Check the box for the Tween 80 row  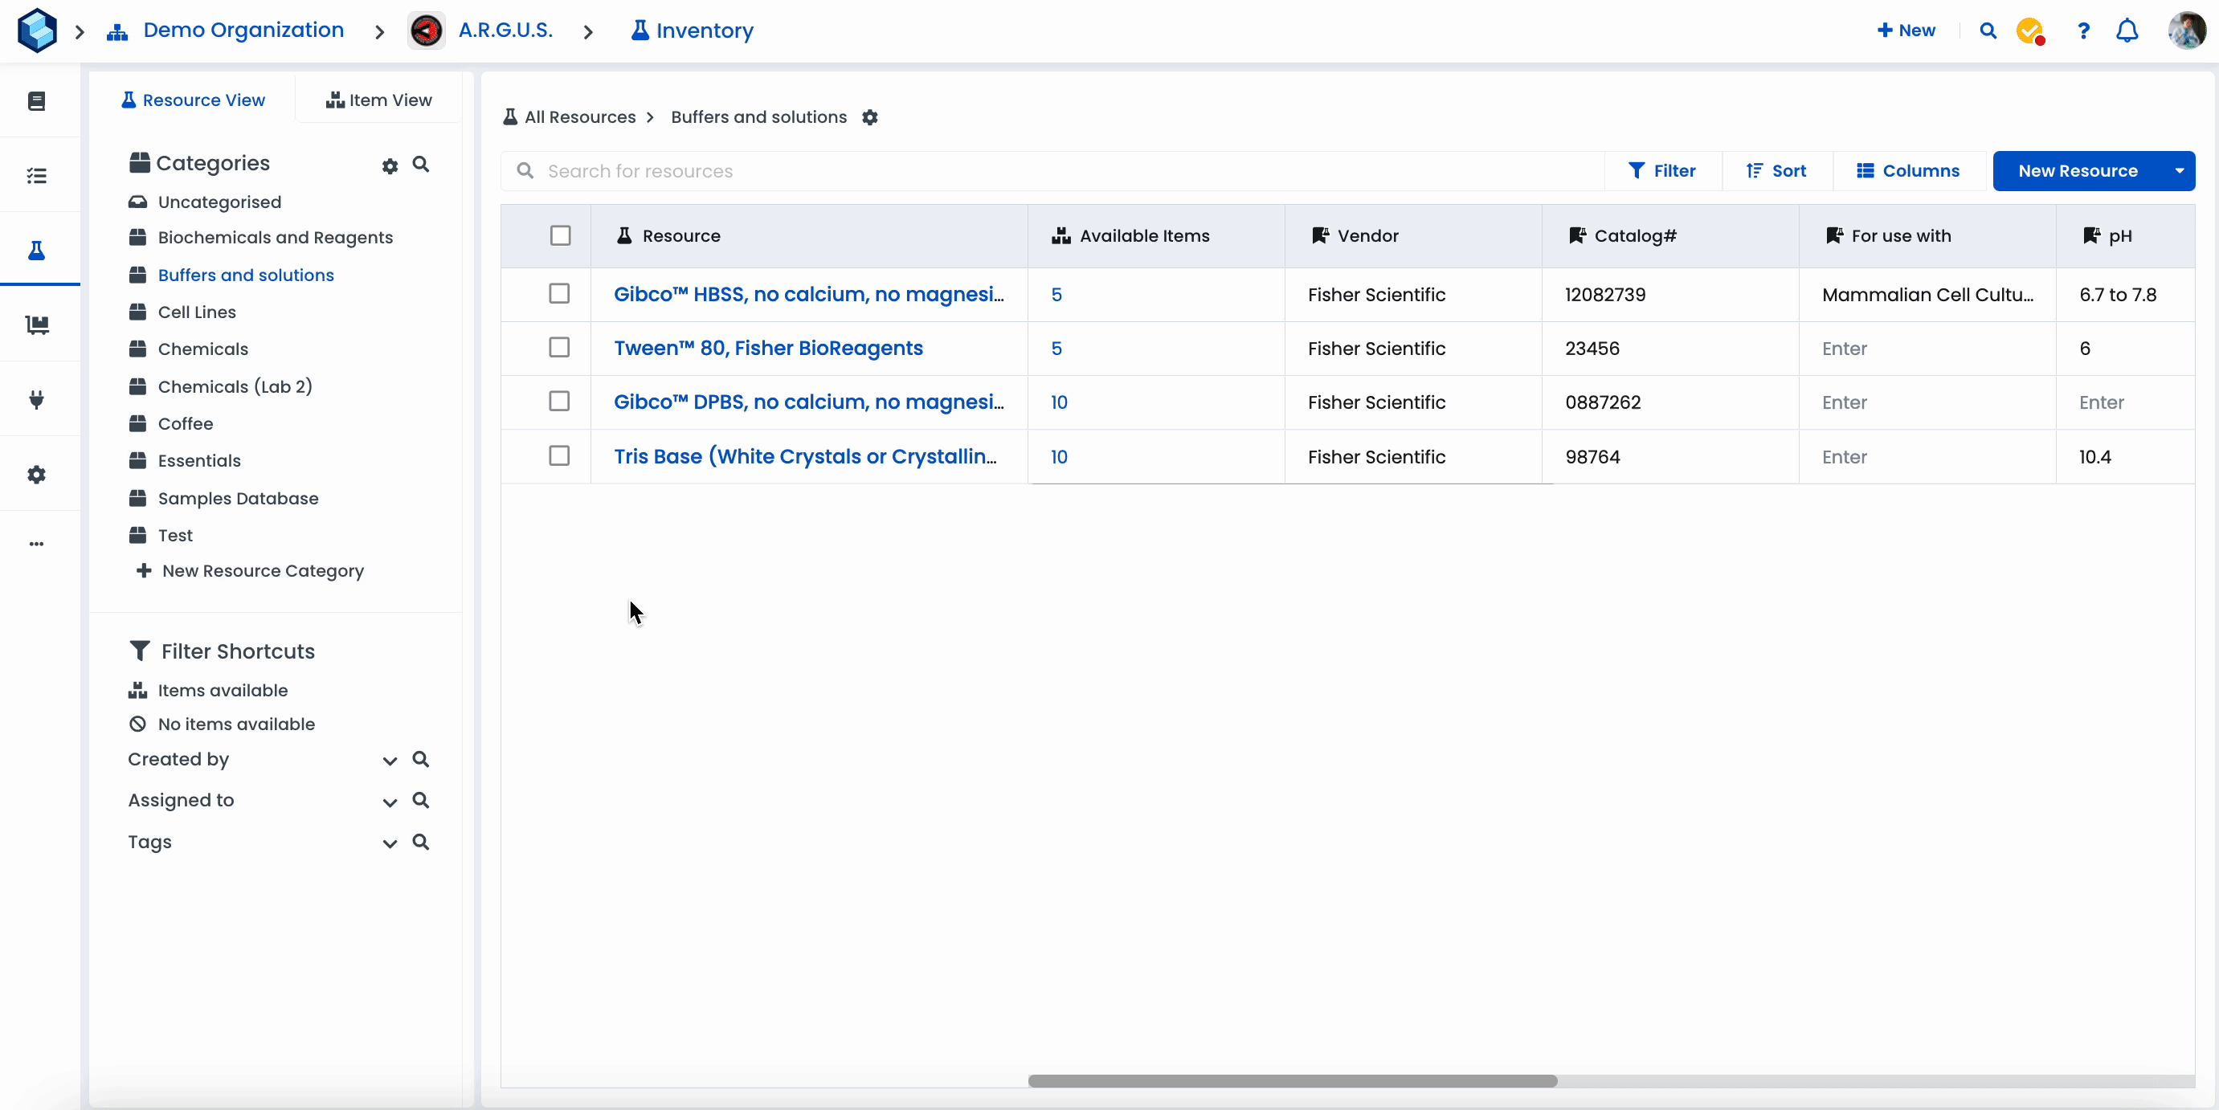(x=559, y=347)
